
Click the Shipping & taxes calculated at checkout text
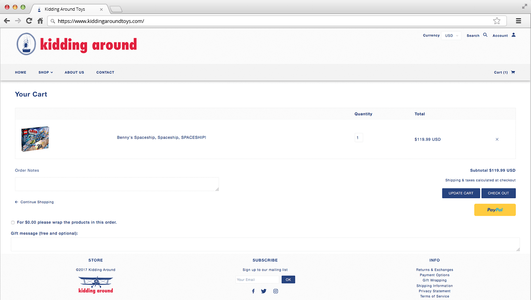coord(480,180)
